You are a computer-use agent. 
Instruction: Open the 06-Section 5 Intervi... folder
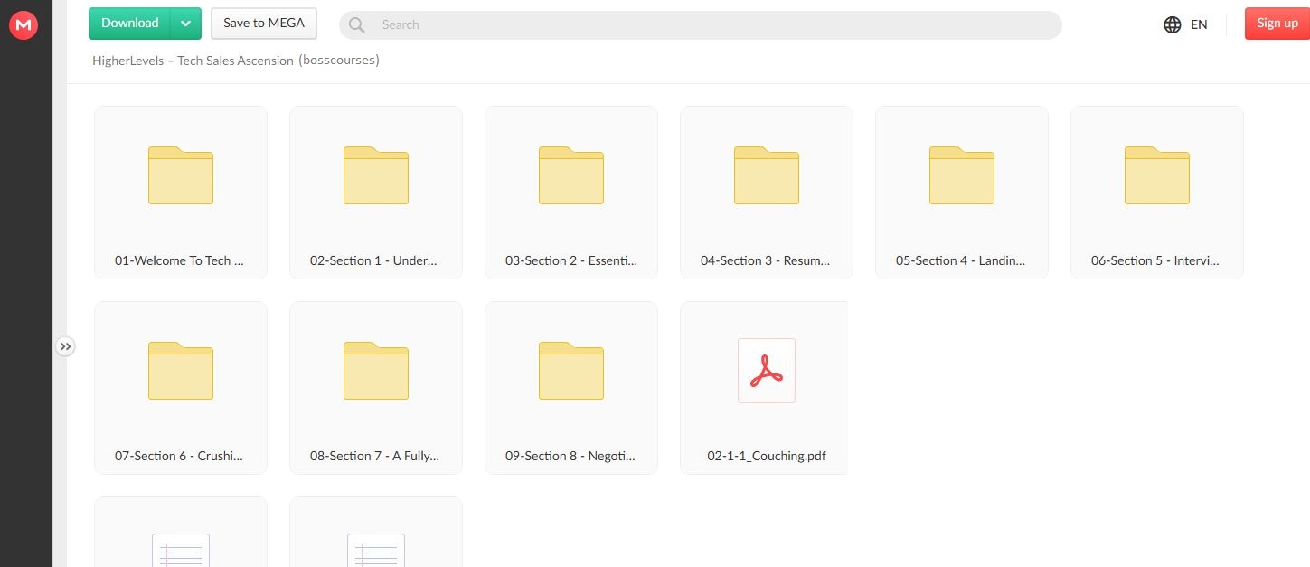point(1157,175)
